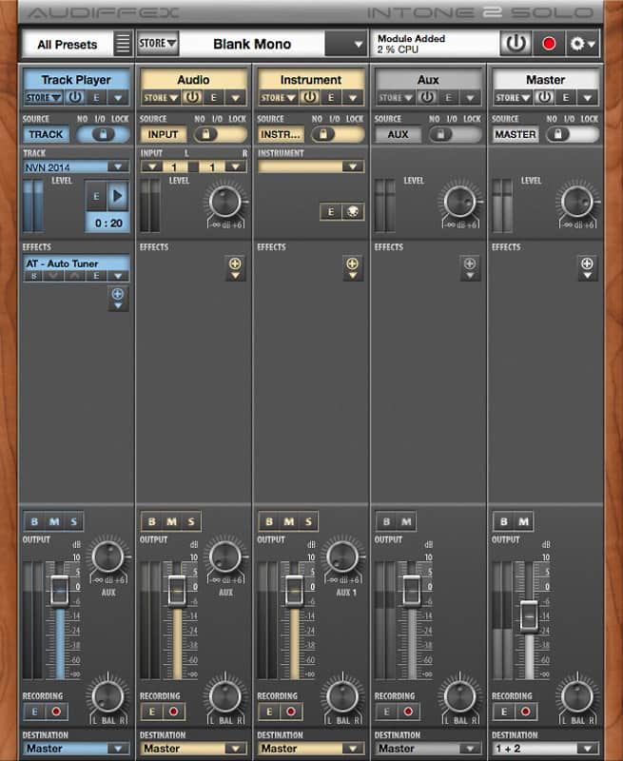Click the INPUT source button
Image resolution: width=623 pixels, height=761 pixels.
[163, 134]
